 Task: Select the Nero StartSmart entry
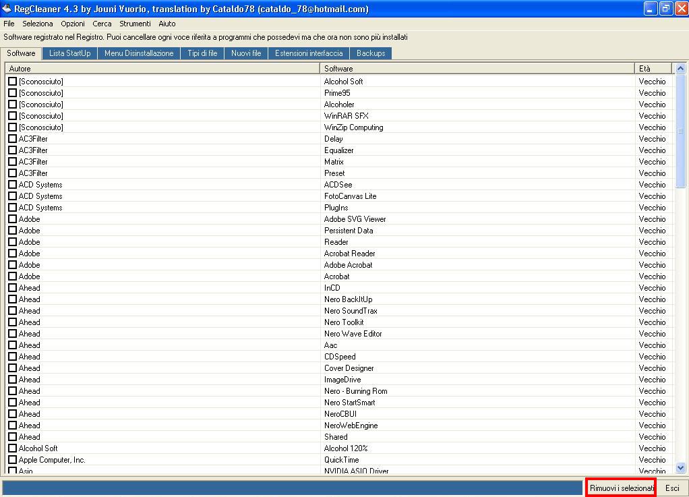[x=349, y=402]
